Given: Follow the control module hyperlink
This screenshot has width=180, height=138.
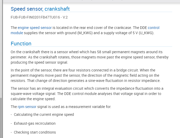Looking at the screenshot, I should (153, 28).
